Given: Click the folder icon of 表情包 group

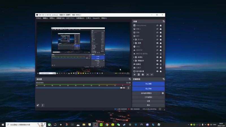Looking at the screenshot, I should 136,57.
